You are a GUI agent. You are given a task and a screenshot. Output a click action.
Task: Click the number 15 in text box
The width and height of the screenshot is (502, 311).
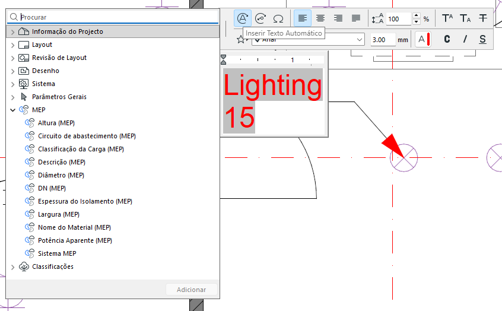[240, 118]
